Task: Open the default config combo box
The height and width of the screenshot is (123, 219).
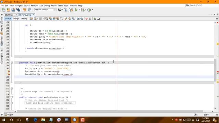Action: pos(45,10)
